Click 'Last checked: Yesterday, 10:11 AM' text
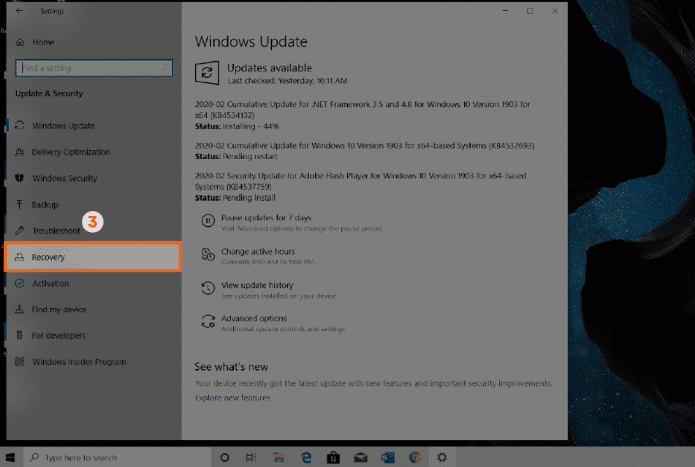This screenshot has width=695, height=467. click(x=287, y=80)
